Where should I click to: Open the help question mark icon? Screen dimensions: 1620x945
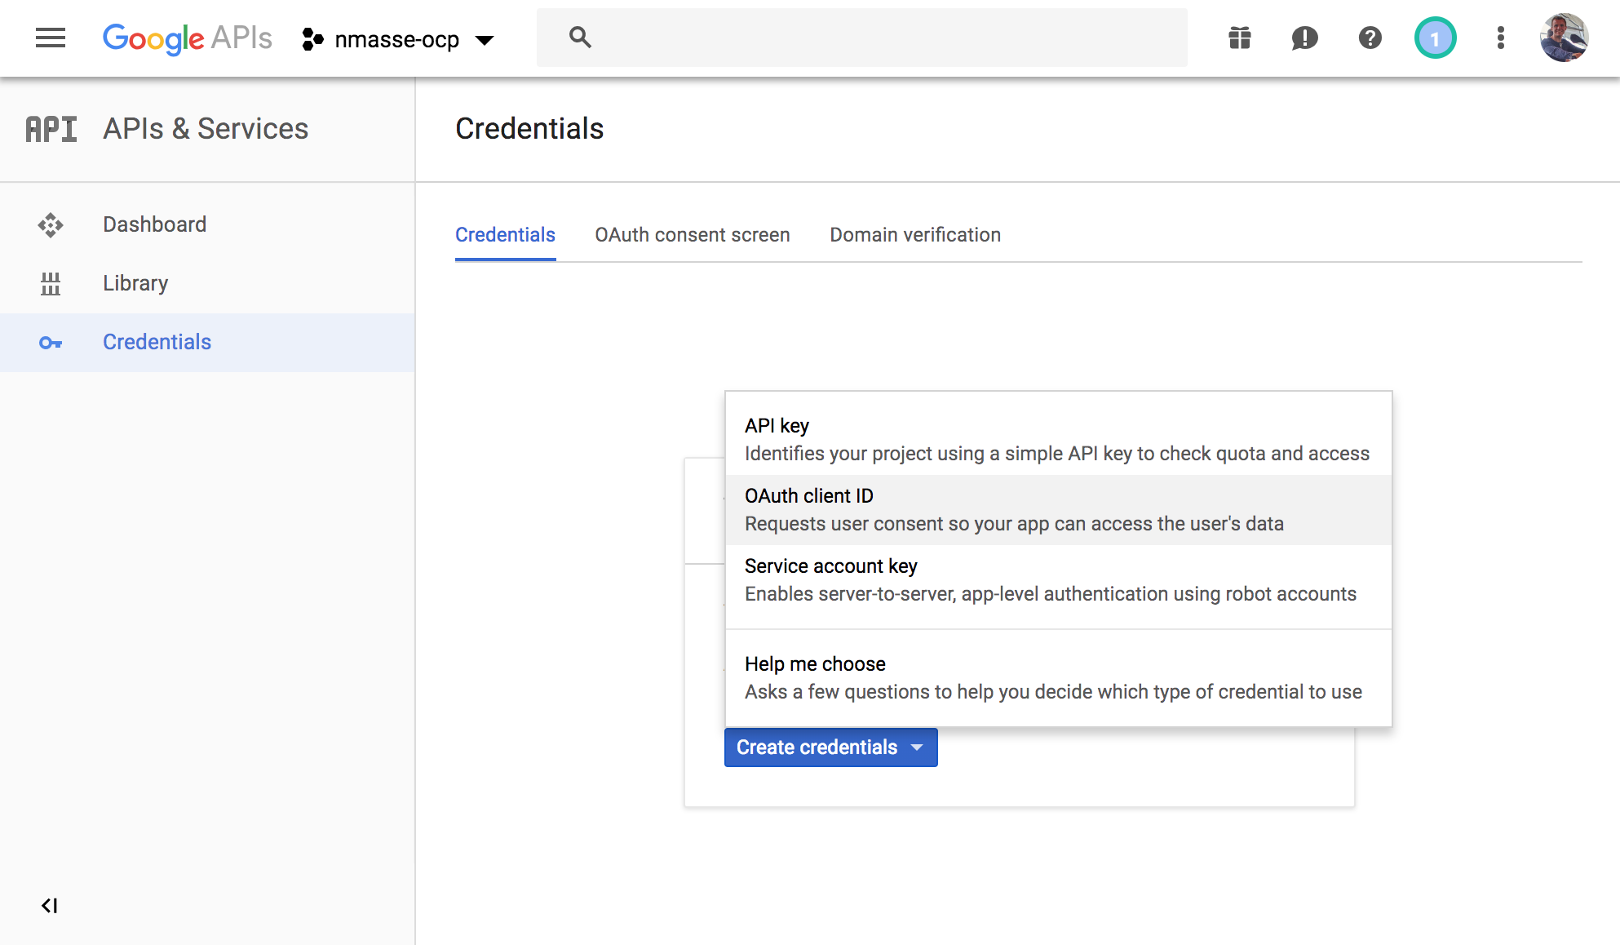click(x=1370, y=38)
